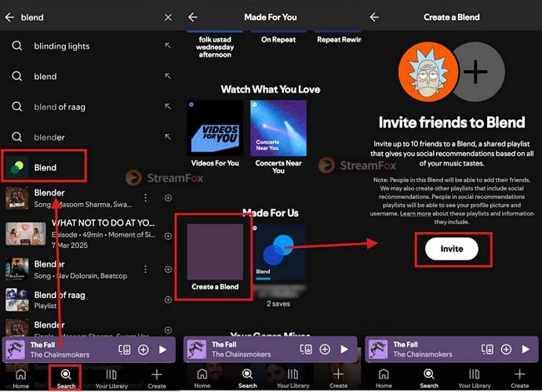Screen dimensions: 542x392
Task: Tap the Rick profile picture avatar
Action: coord(428,72)
